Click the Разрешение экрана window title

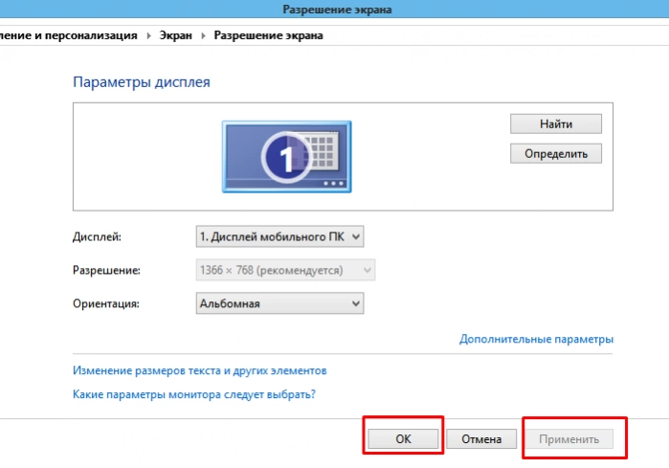pos(337,10)
